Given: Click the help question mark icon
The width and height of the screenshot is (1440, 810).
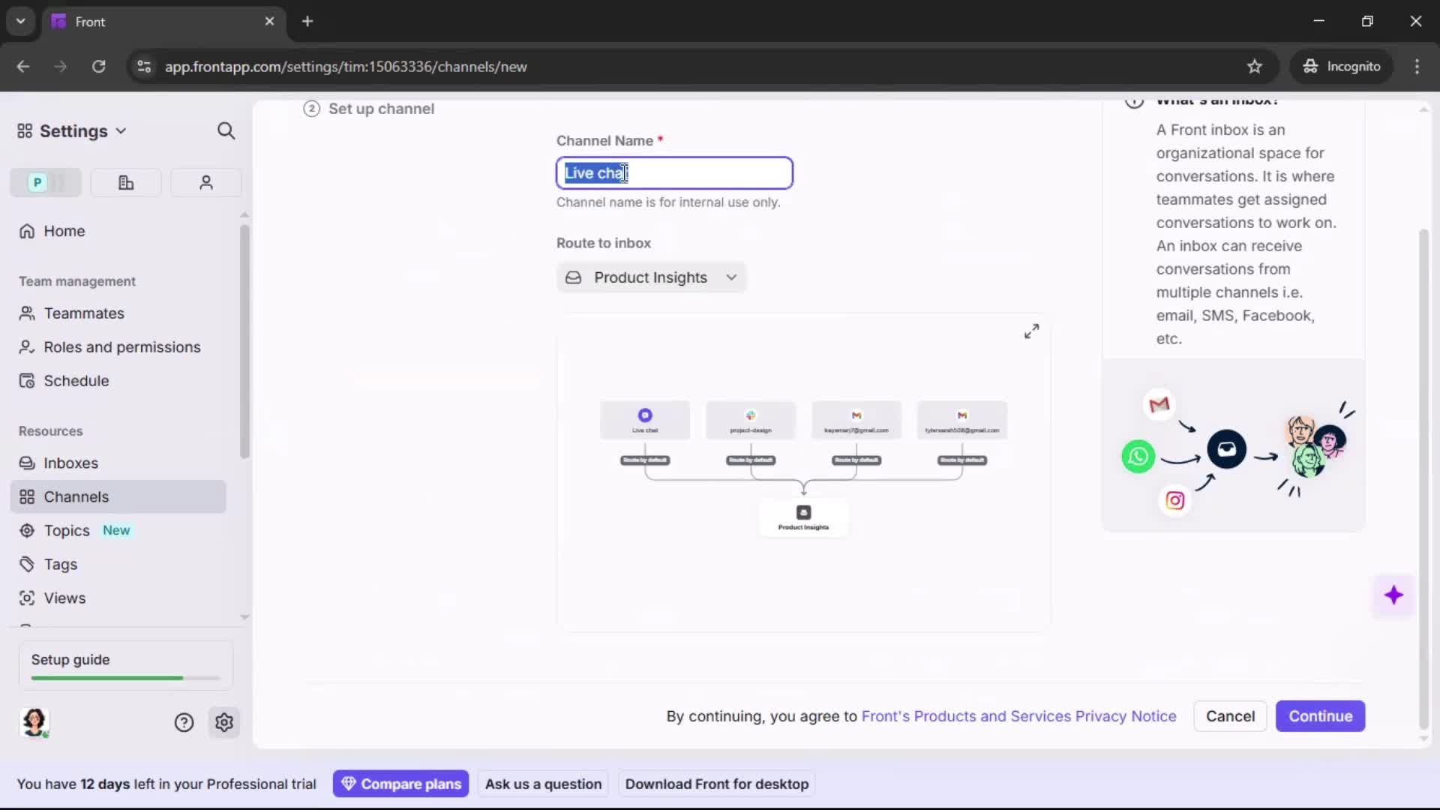Looking at the screenshot, I should coord(184,722).
